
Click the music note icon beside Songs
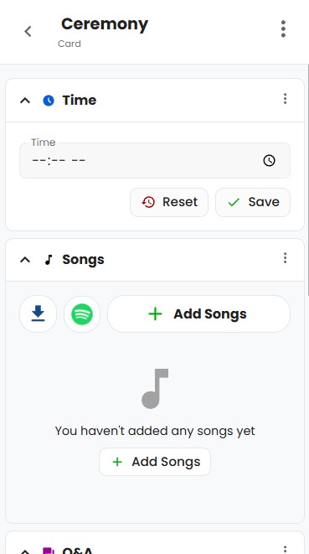tap(49, 260)
